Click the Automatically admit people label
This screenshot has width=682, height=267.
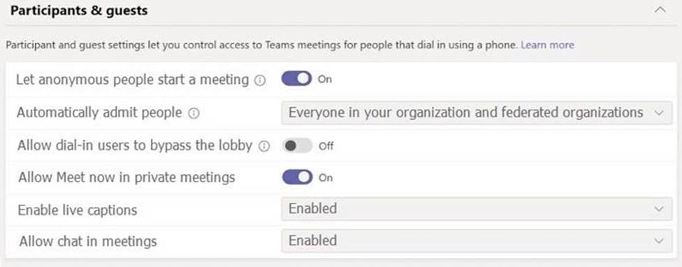[99, 113]
